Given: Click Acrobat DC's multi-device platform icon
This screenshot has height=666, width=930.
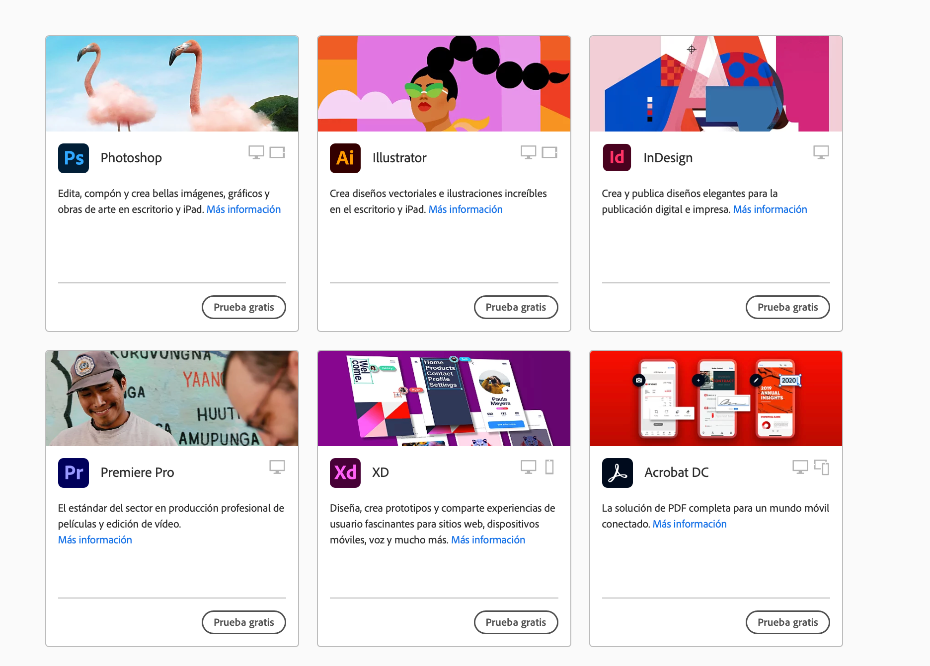Looking at the screenshot, I should 821,467.
